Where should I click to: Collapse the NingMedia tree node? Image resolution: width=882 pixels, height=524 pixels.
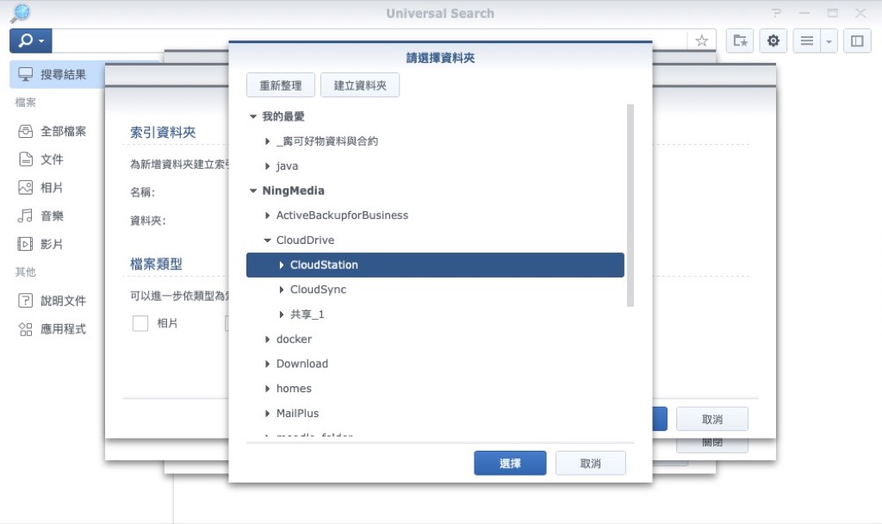253,190
